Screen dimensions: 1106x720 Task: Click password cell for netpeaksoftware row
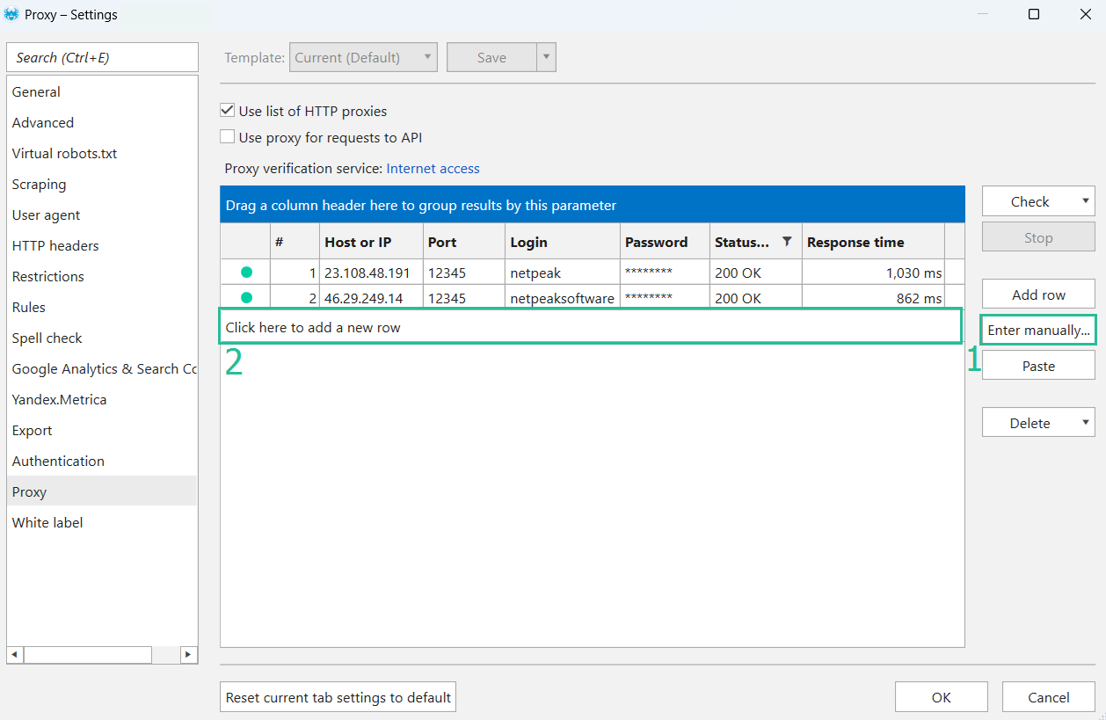pos(665,298)
